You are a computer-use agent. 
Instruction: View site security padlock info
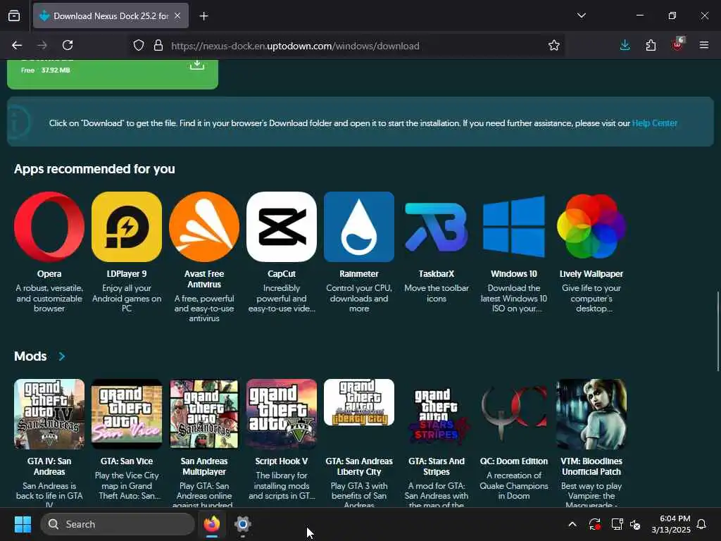(158, 45)
